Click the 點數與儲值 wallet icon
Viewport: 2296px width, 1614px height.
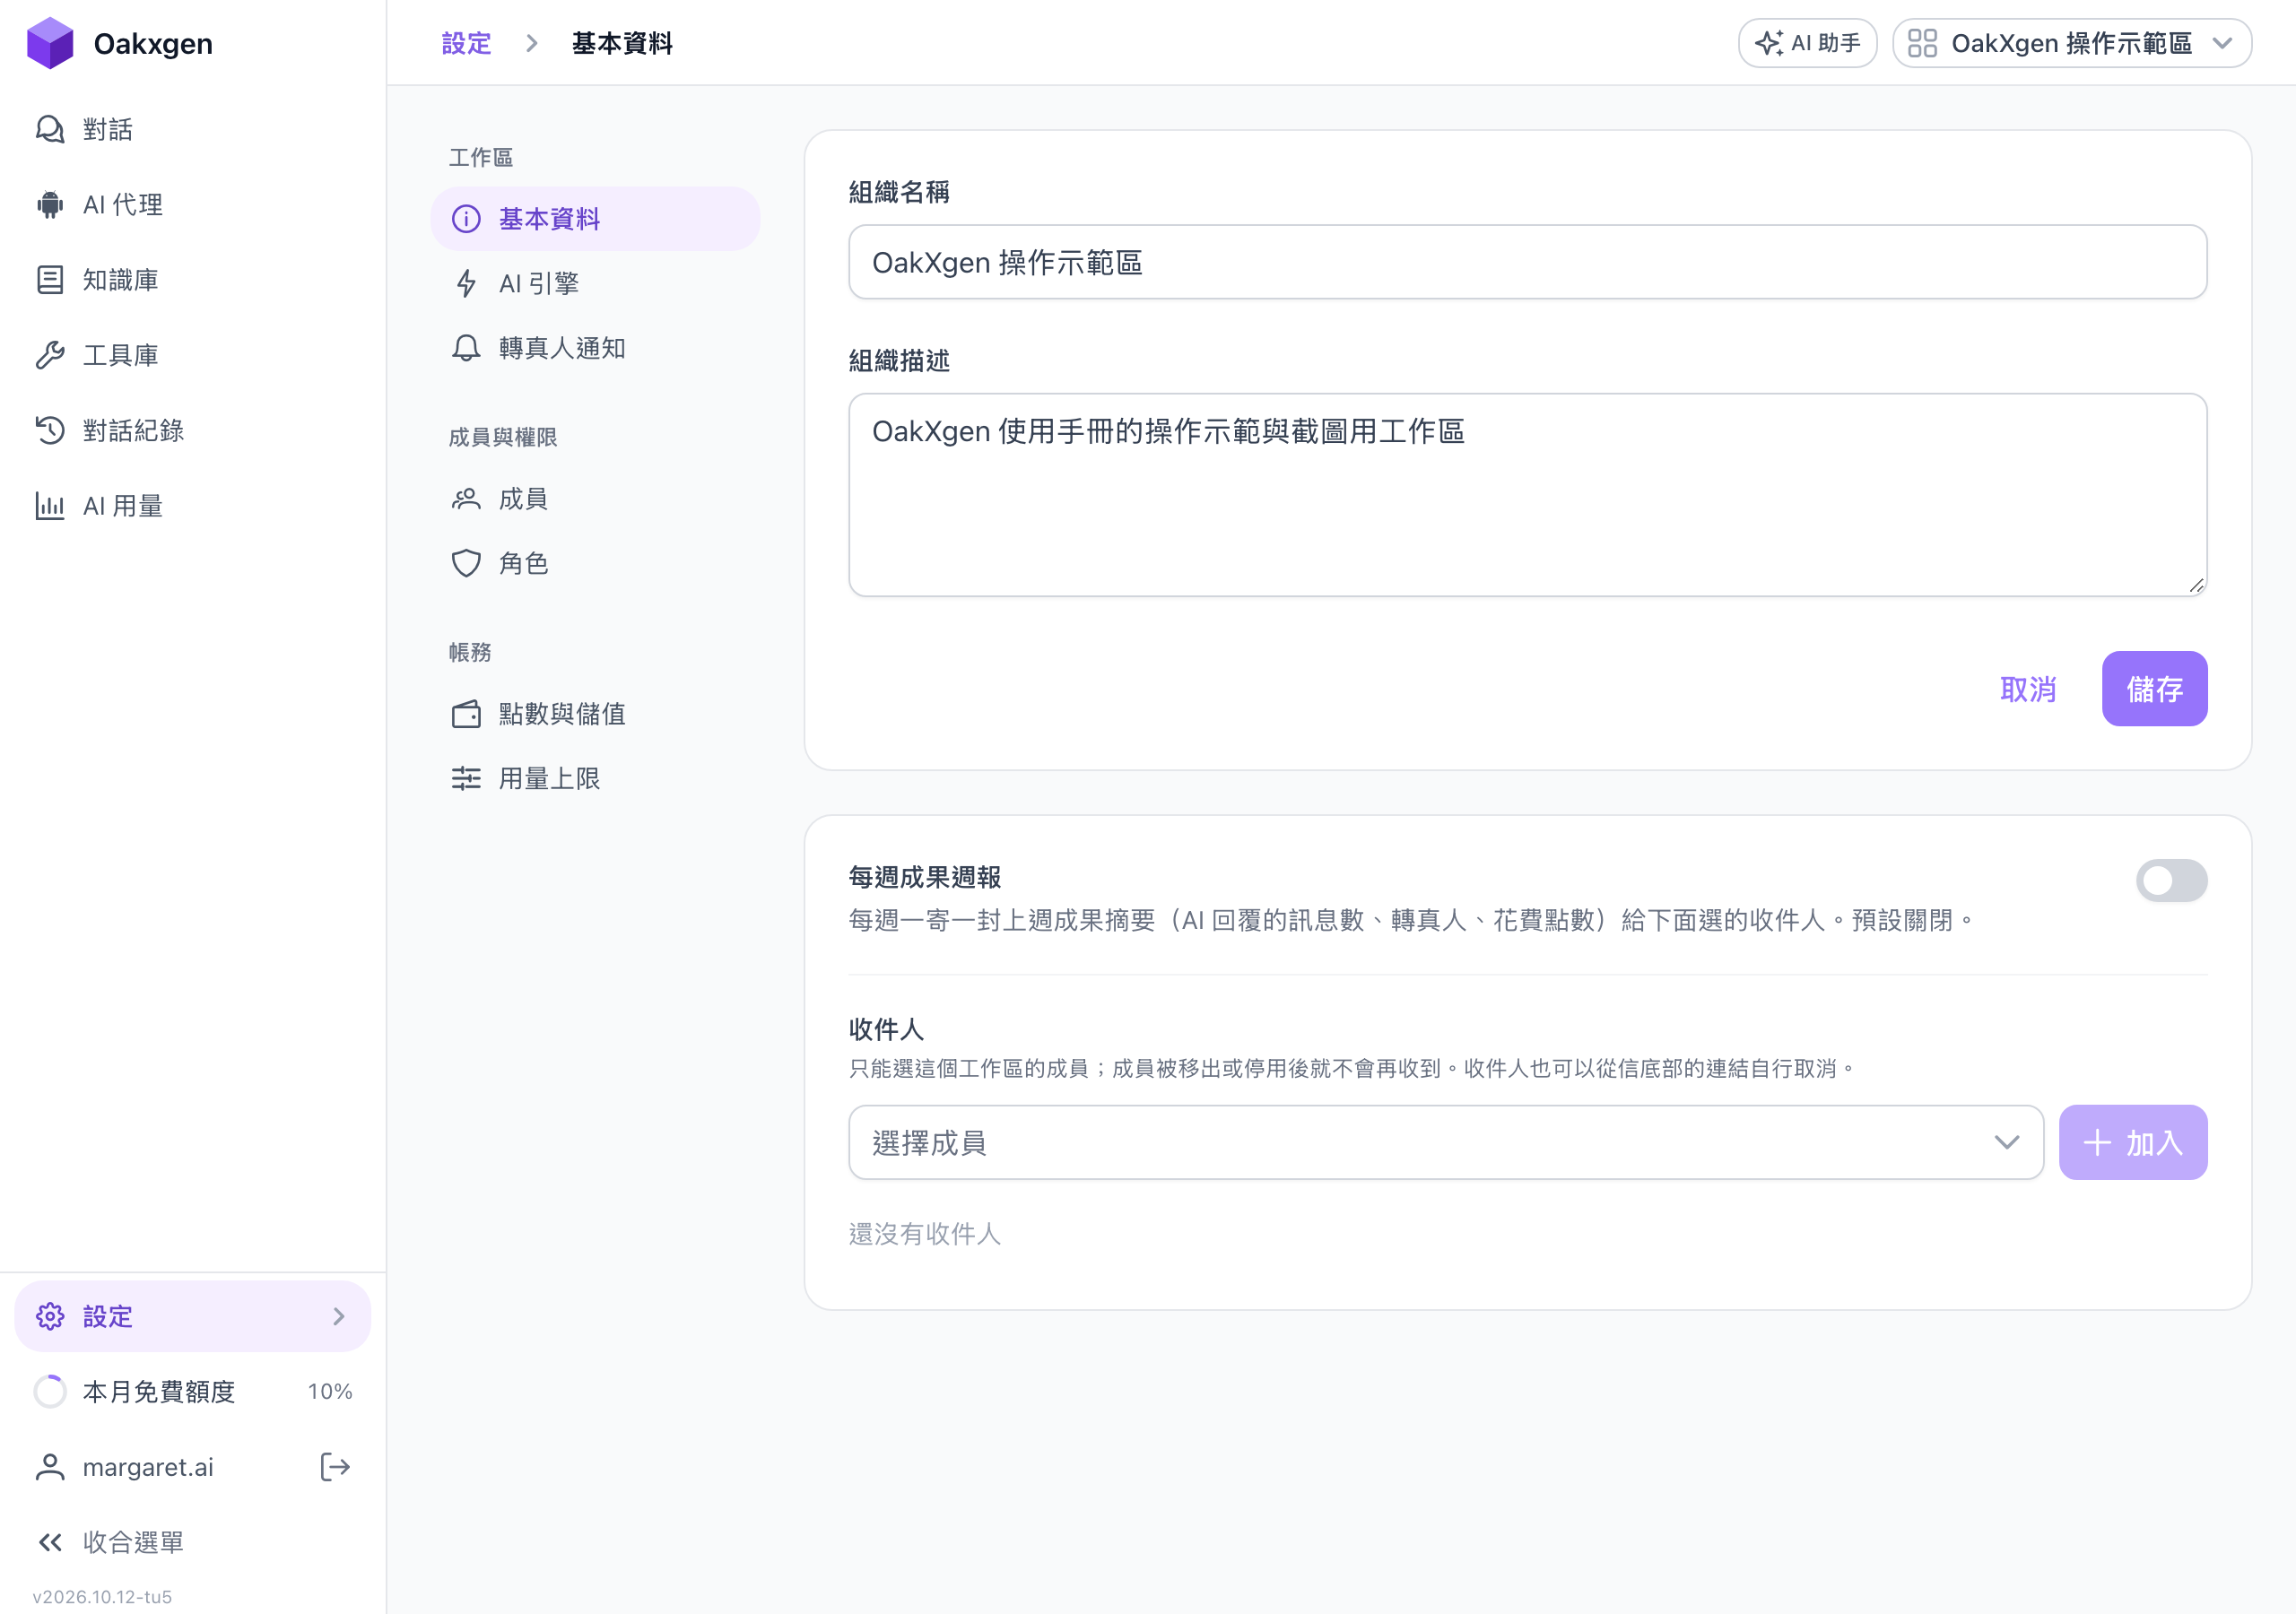click(466, 714)
